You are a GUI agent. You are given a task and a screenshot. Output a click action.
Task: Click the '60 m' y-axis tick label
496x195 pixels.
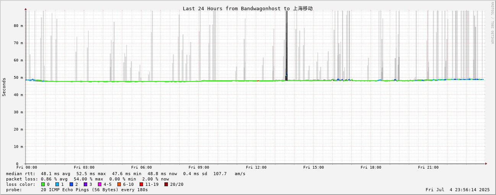(x=19, y=60)
